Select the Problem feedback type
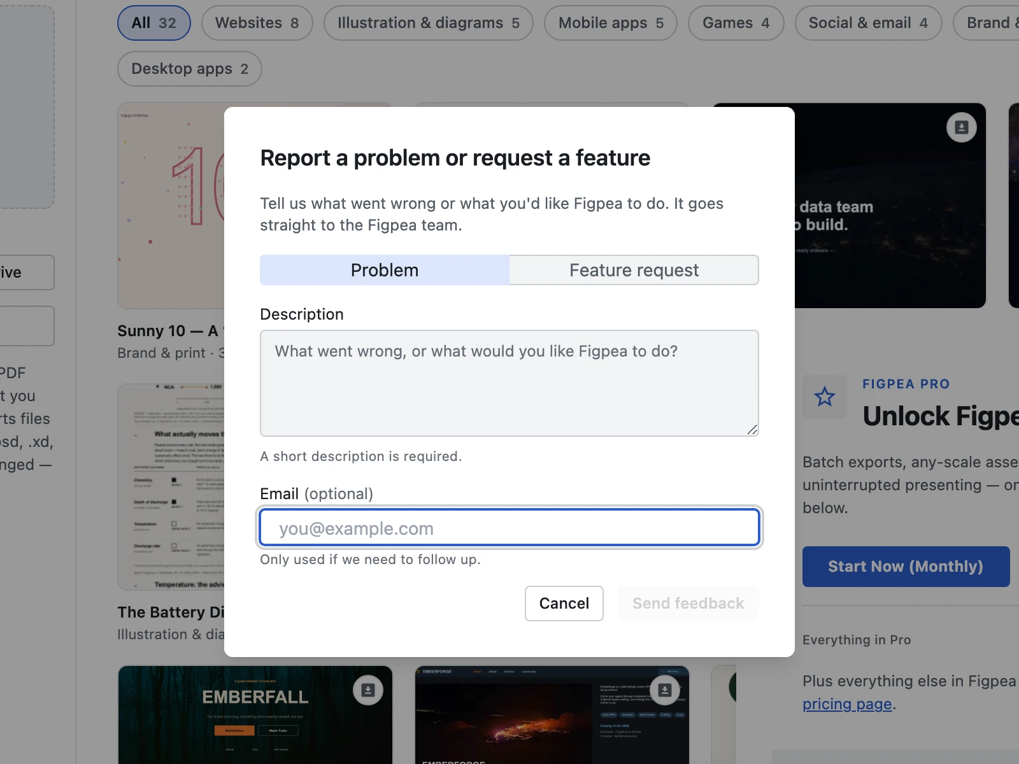 coord(385,270)
